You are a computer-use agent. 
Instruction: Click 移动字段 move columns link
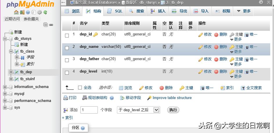coord(131,98)
